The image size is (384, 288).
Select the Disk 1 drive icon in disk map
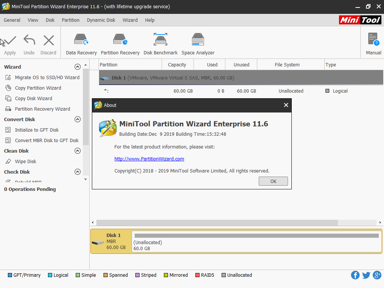click(x=98, y=243)
